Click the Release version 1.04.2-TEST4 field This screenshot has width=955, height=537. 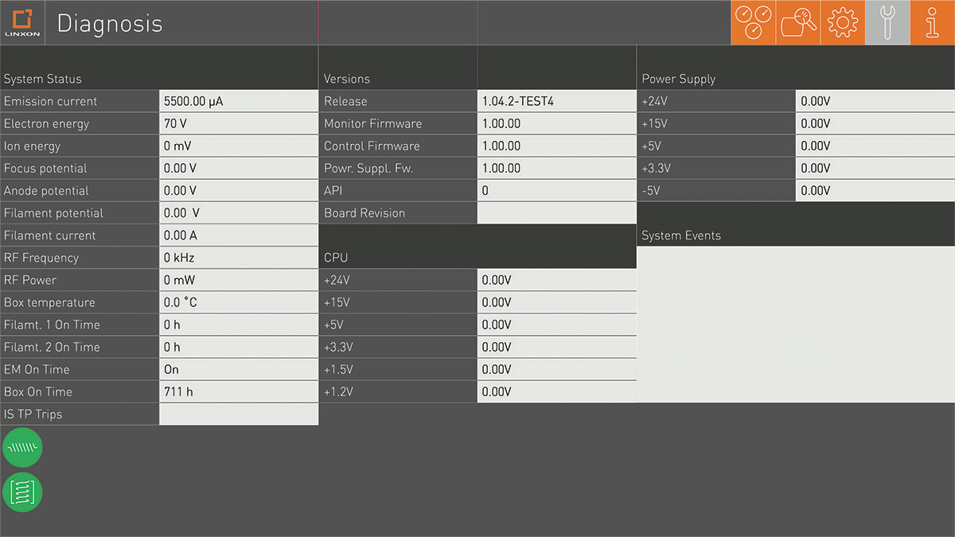[556, 101]
